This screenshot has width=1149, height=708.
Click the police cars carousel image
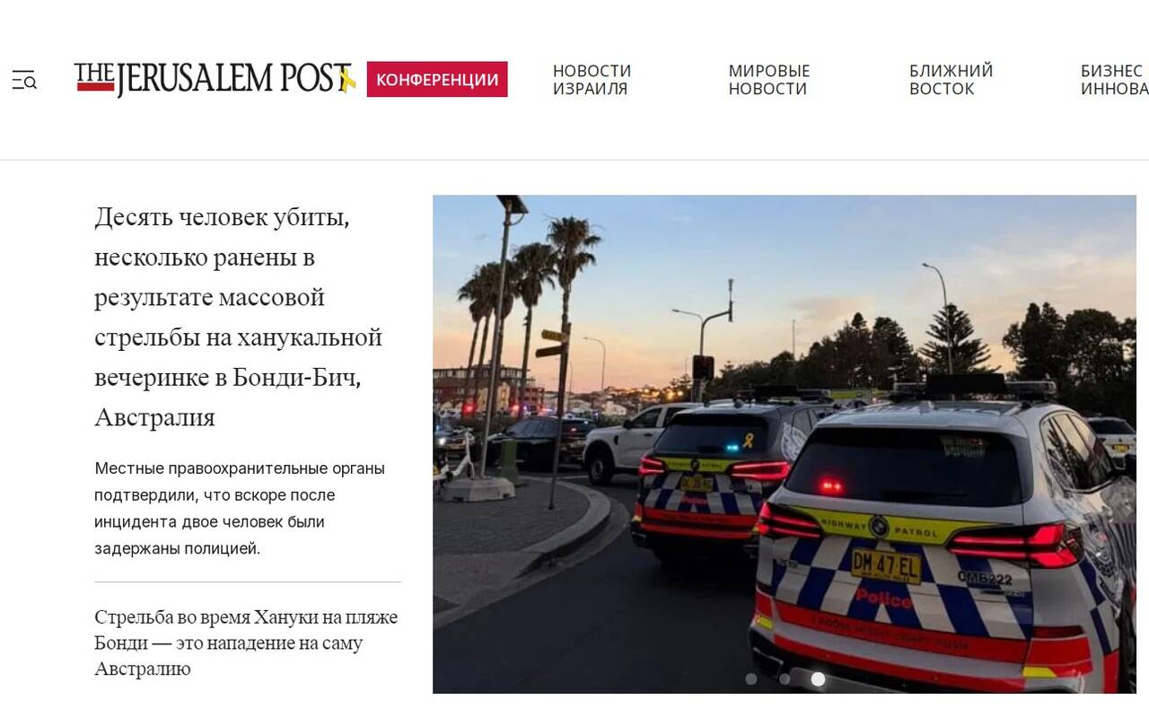point(784,444)
